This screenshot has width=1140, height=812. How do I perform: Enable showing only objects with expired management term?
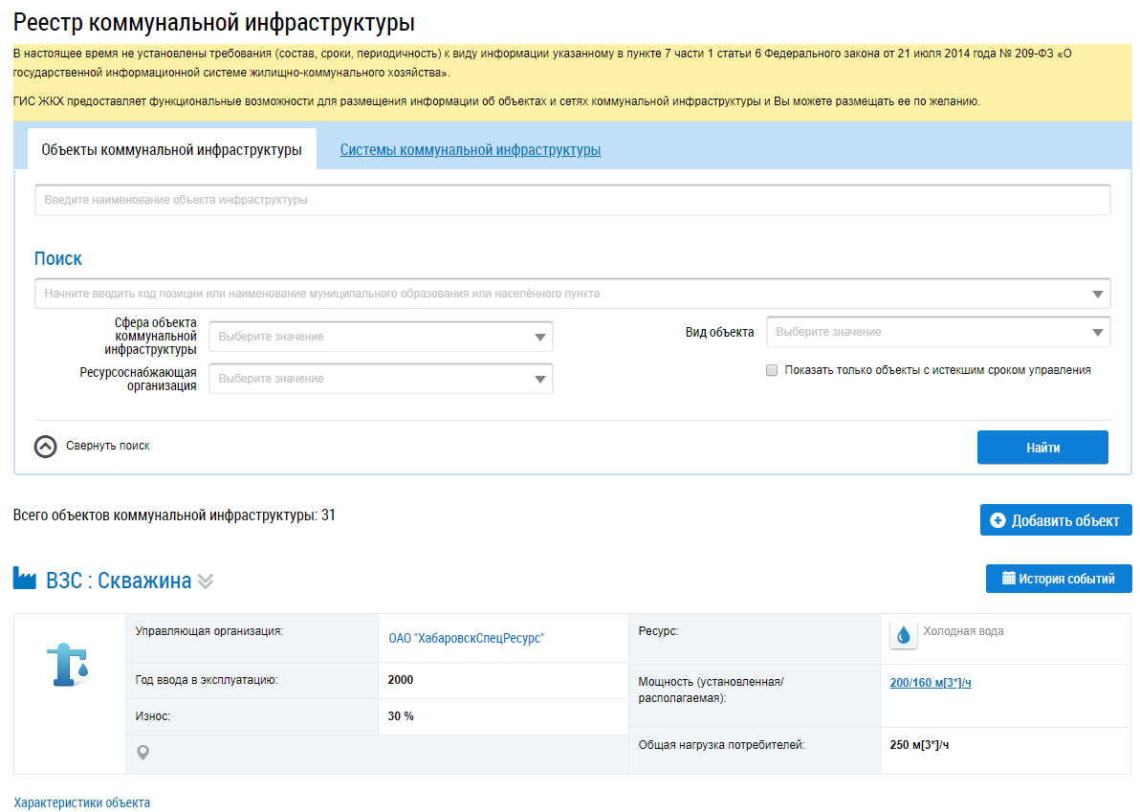(772, 371)
